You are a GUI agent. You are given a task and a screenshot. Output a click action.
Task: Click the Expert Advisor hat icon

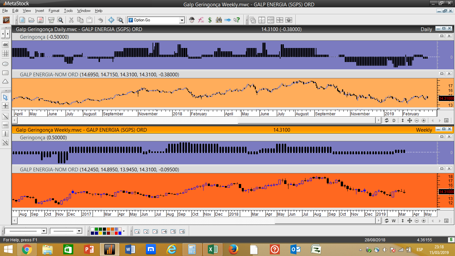pos(192,20)
